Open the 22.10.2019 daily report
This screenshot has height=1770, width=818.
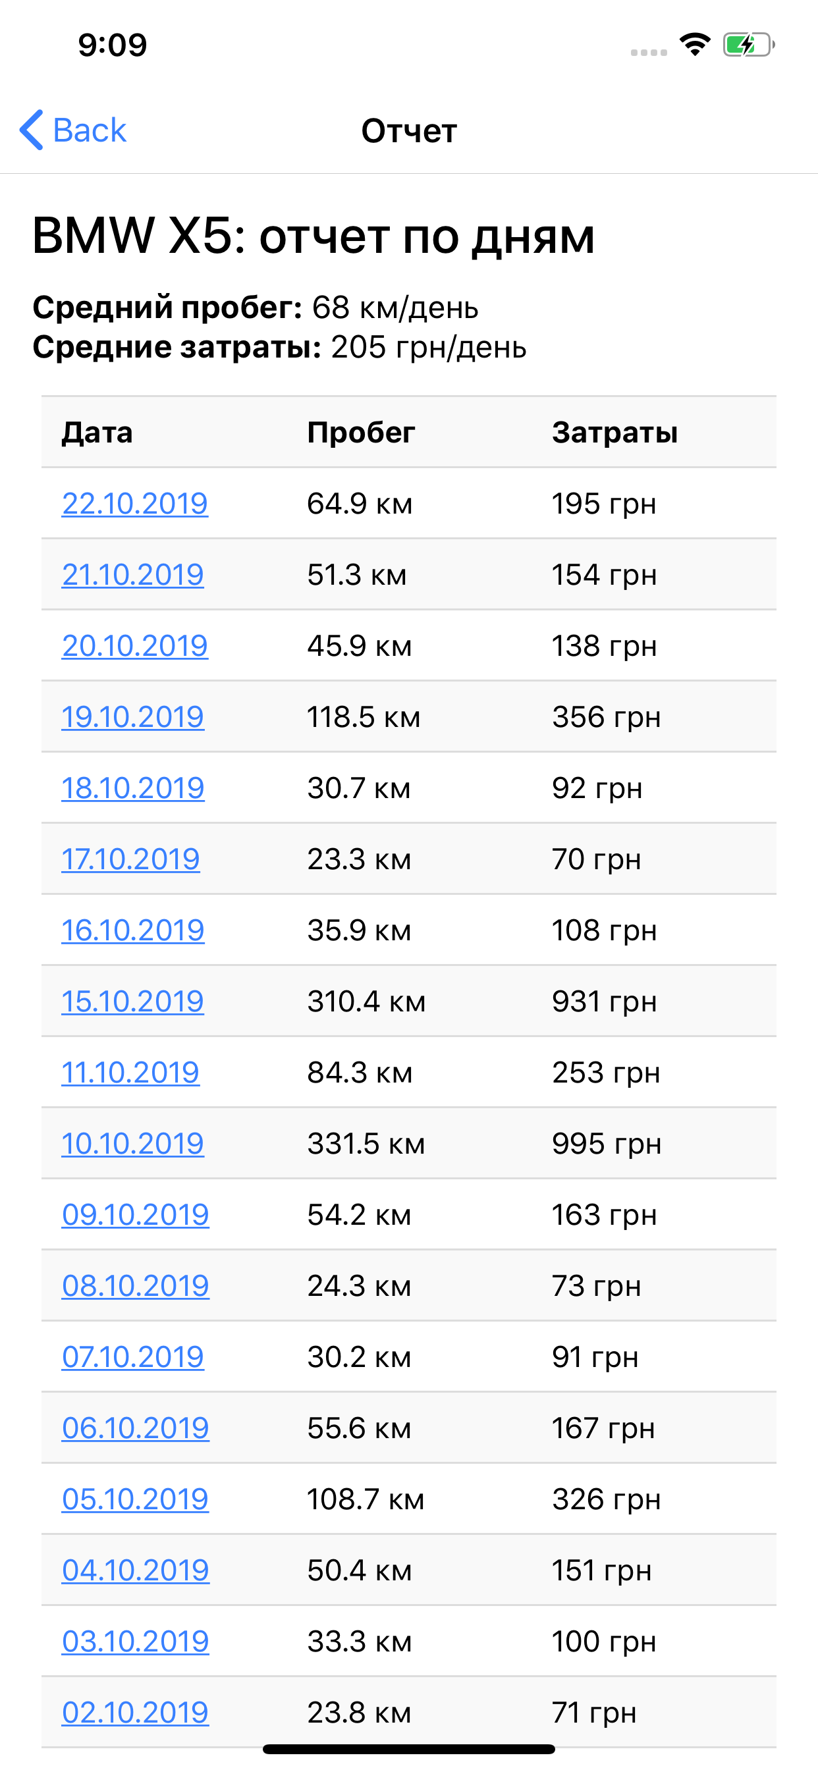coord(135,504)
